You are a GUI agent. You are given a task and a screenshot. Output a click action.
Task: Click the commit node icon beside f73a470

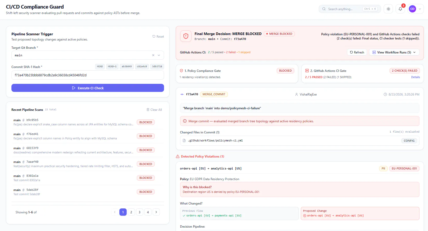pyautogui.click(x=182, y=94)
